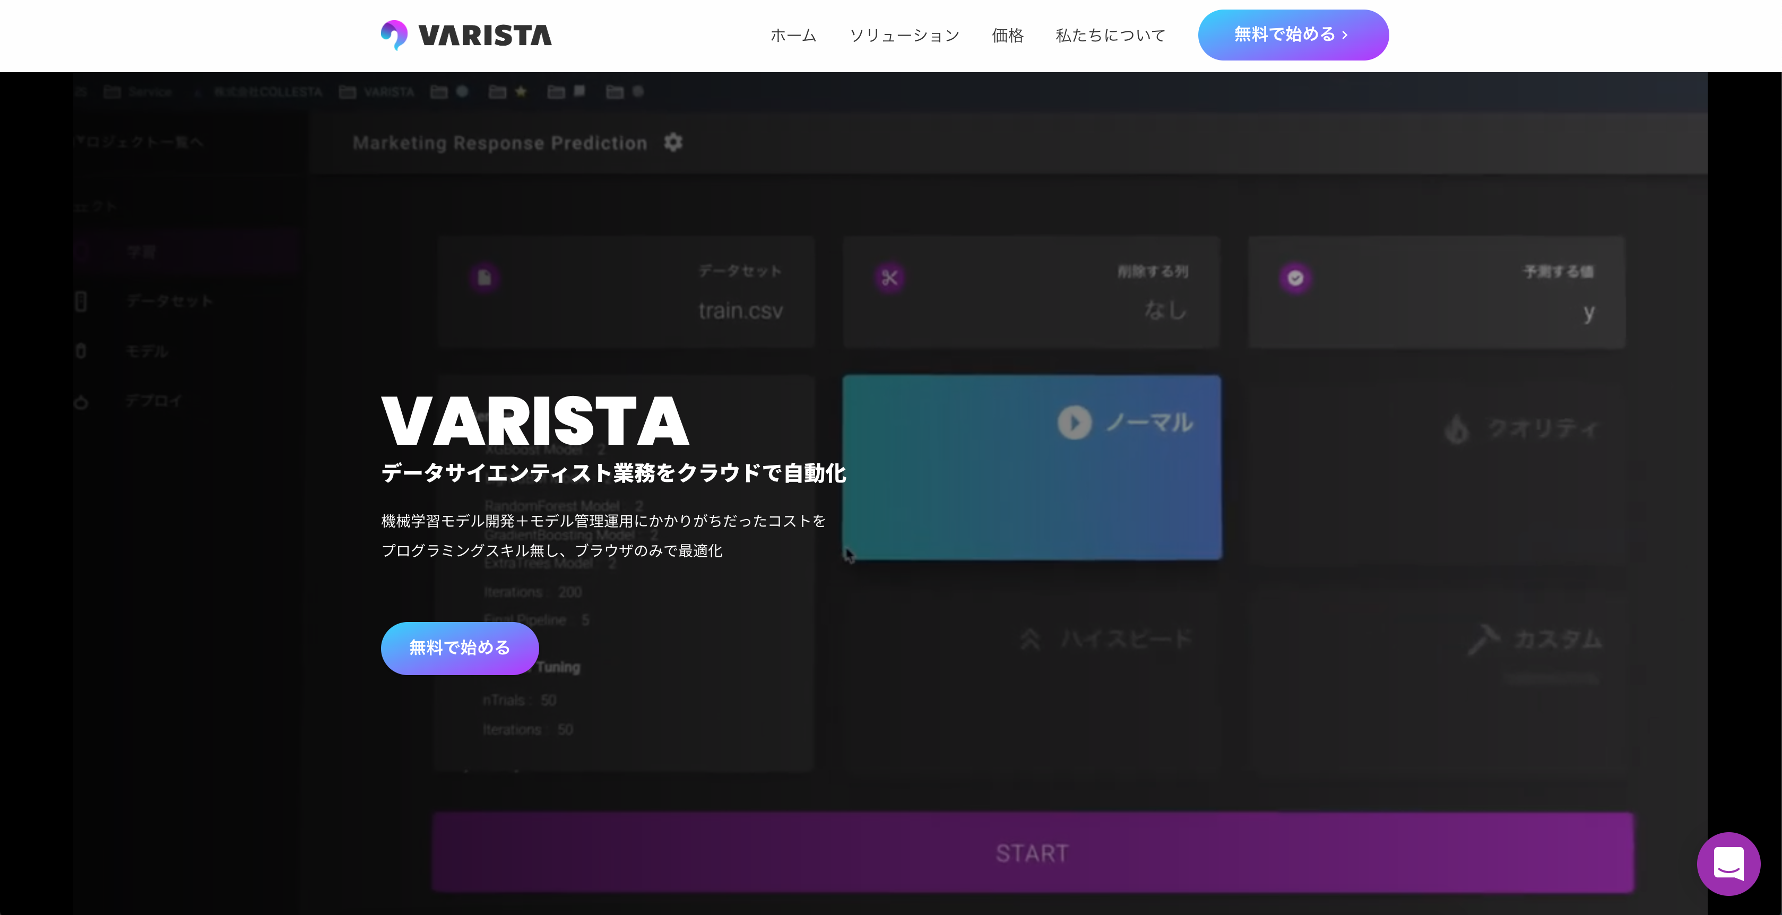Click the Marketing Response Prediction title

[499, 143]
